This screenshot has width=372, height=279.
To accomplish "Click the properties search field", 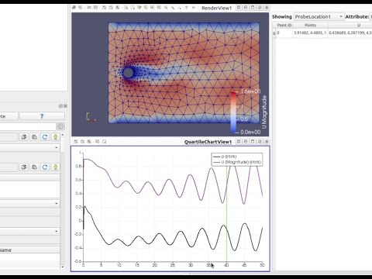I will 28,126.
